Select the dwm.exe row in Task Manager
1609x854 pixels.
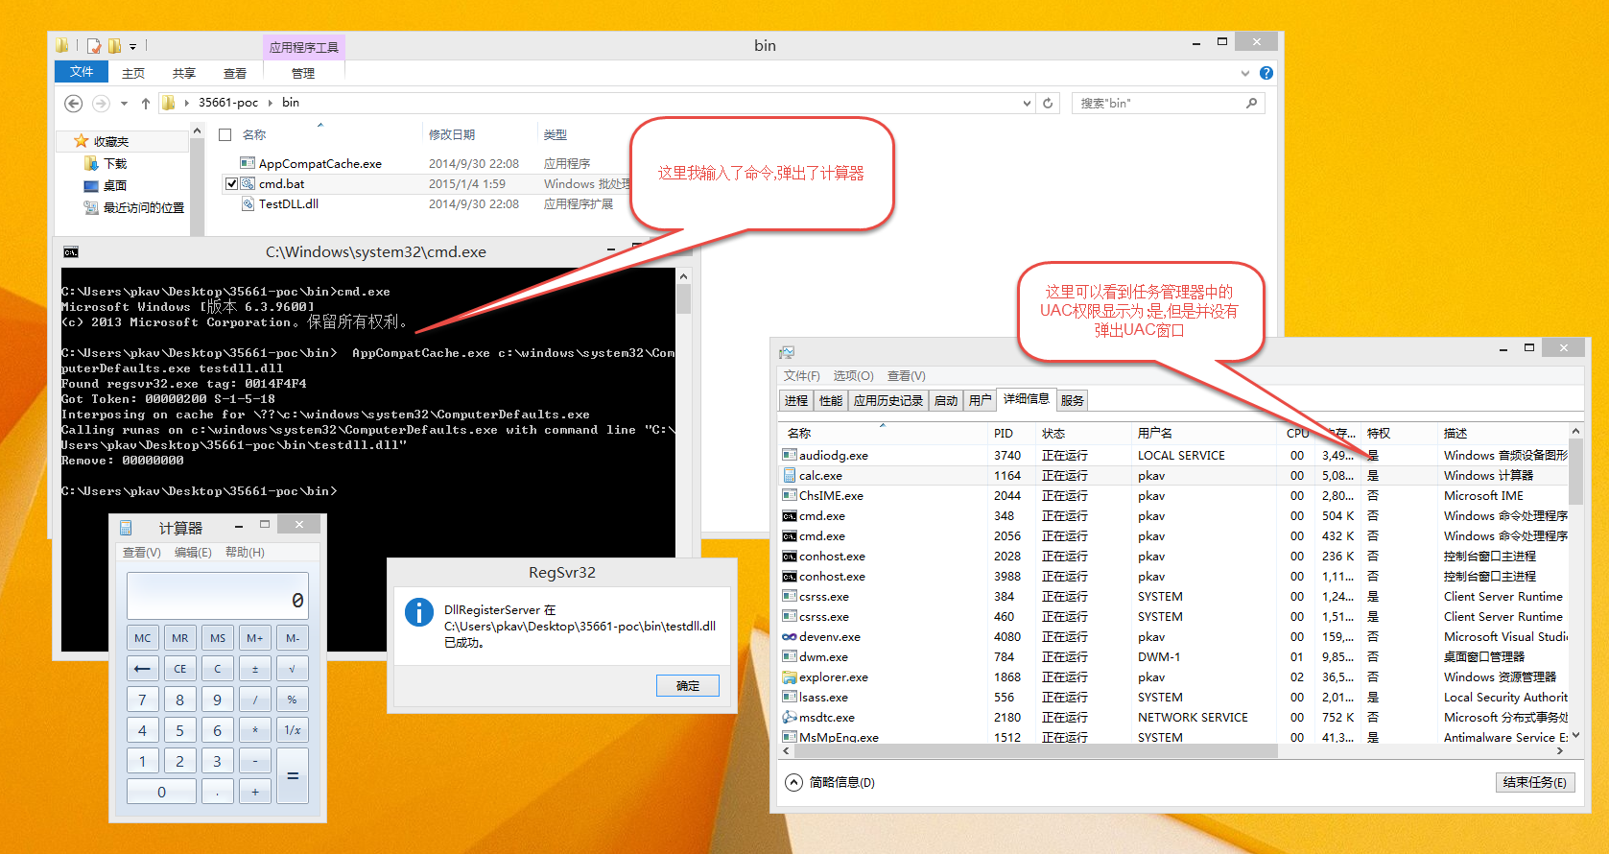point(1174,656)
